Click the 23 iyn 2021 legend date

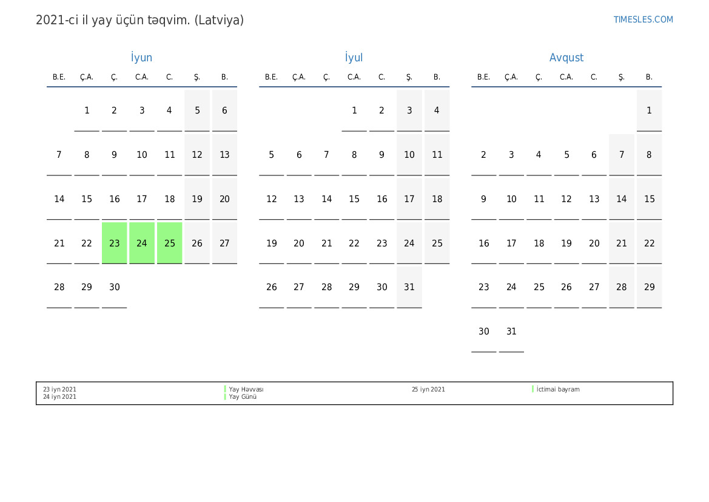point(59,390)
